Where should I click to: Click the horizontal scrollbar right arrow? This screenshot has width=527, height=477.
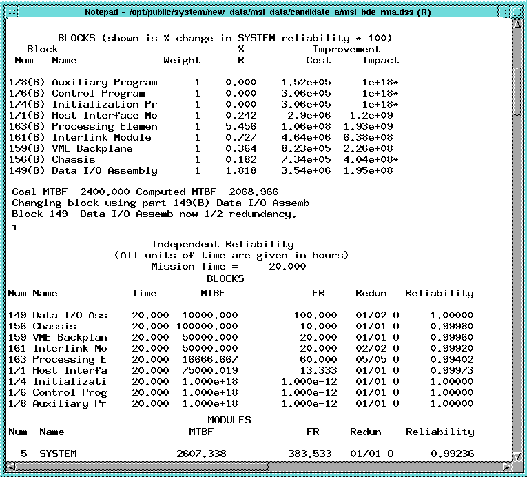pyautogui.click(x=505, y=467)
